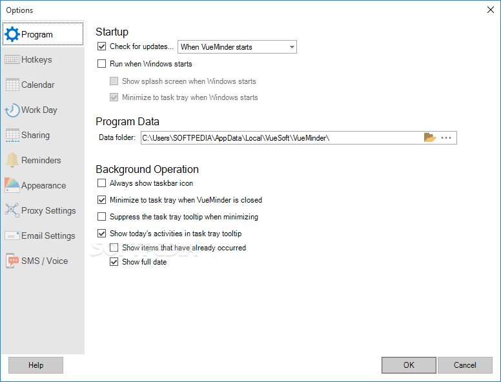
Task: Enable Suppress the task tray tooltip option
Action: [x=101, y=217]
